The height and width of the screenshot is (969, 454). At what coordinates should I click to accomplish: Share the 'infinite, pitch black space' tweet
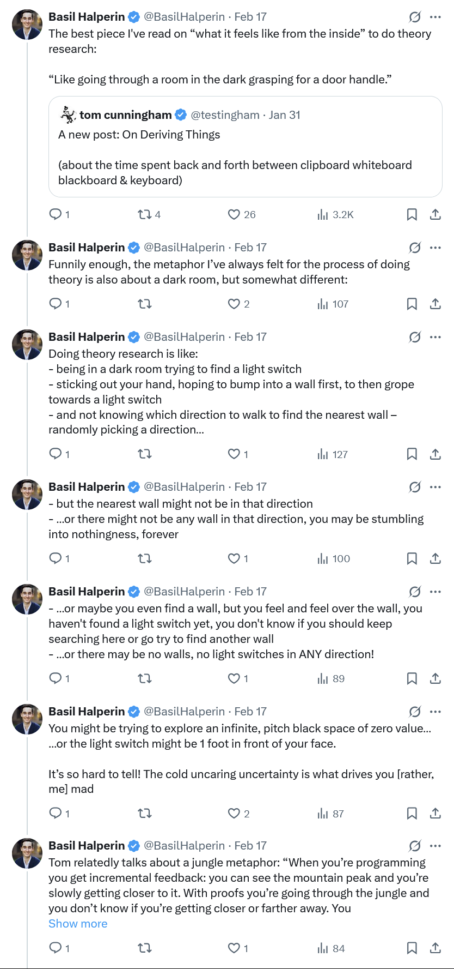[435, 814]
